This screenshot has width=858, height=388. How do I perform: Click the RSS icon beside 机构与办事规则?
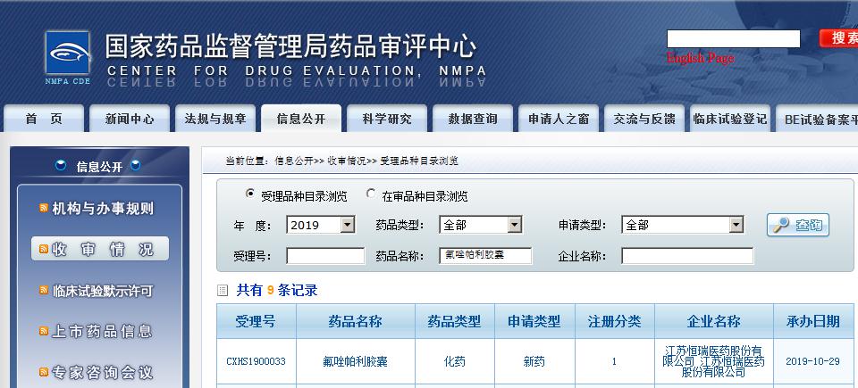point(44,208)
